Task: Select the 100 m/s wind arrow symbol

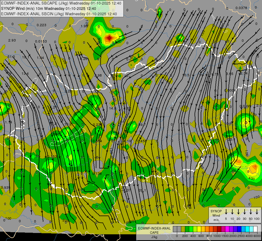Action: [257, 212]
